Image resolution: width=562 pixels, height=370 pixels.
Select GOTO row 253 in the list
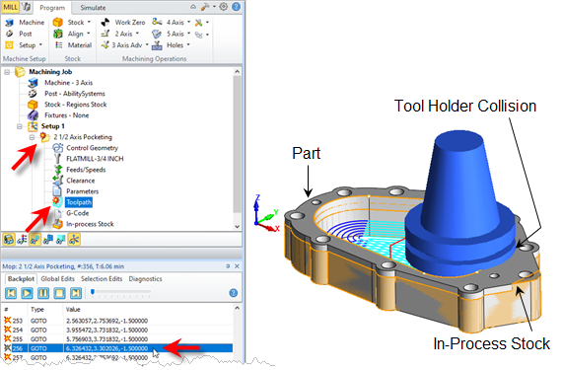click(x=118, y=321)
